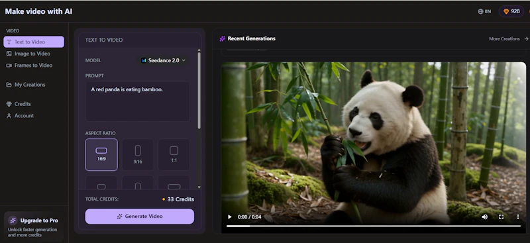
Task: Click the video progress bar
Action: click(x=374, y=226)
